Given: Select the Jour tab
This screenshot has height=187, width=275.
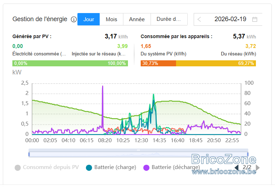Looking at the screenshot, I should 89,19.
